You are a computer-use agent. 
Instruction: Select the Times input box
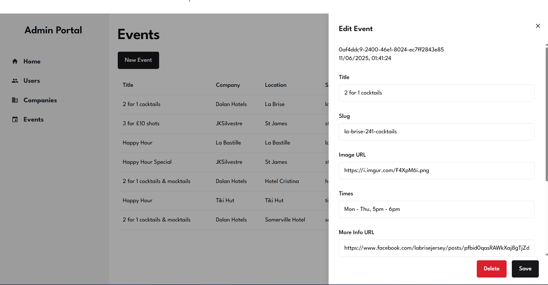[x=436, y=209]
